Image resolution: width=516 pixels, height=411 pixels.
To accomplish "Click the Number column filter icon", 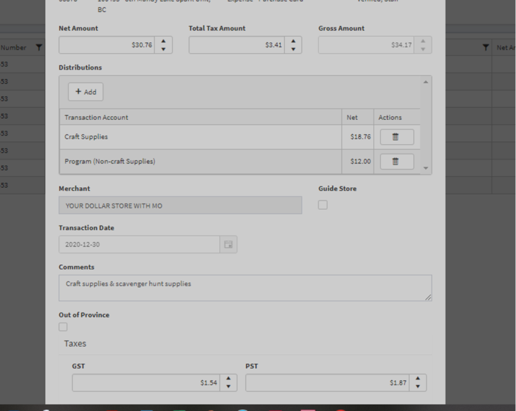I will 38,48.
